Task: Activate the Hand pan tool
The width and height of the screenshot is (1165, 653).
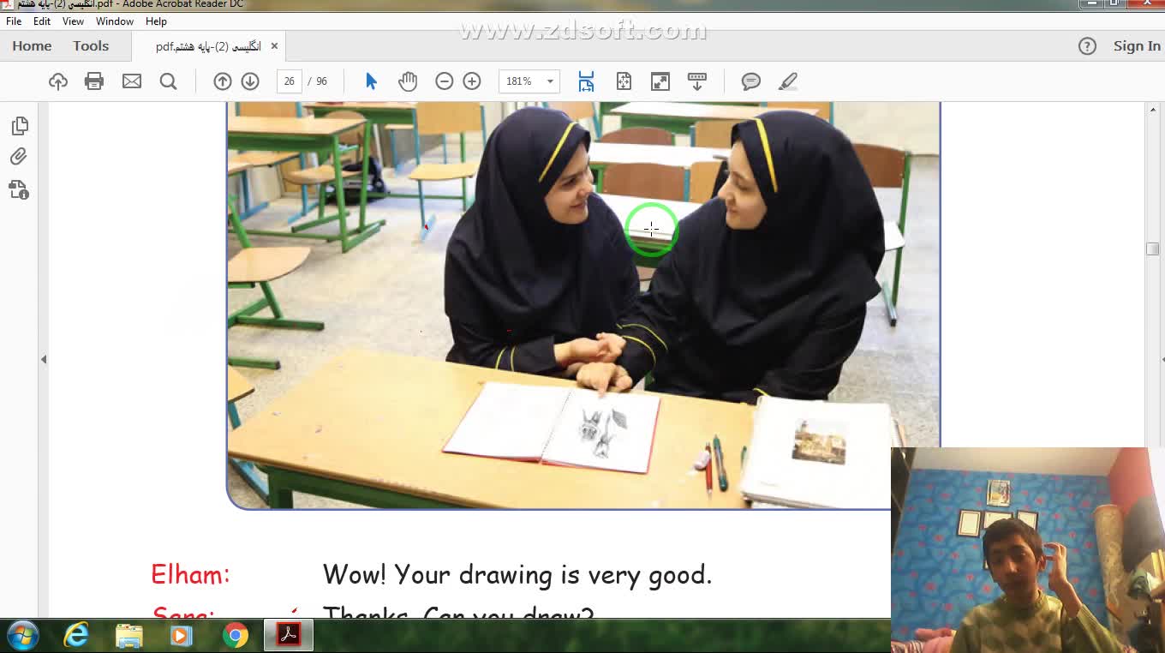Action: coord(408,81)
